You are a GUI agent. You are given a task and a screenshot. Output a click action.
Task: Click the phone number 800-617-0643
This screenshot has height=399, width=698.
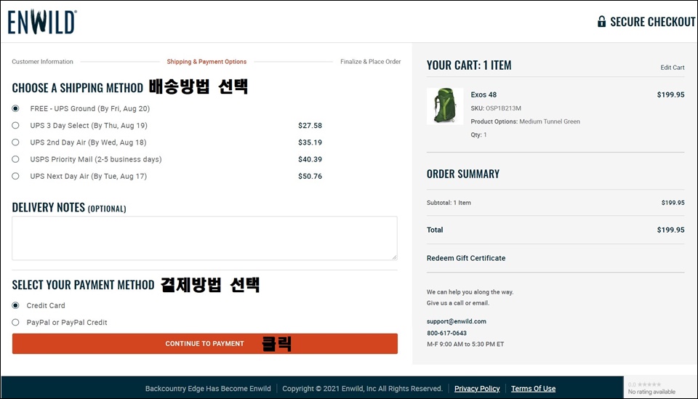(446, 333)
